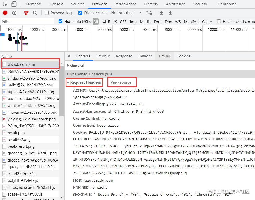This screenshot has height=200, width=255.
Task: Click icon beside wenku@2x-f3aba893c1.png
Action: (4, 106)
